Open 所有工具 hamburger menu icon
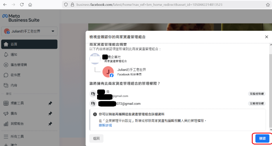The image size is (272, 146). (x=6, y=136)
